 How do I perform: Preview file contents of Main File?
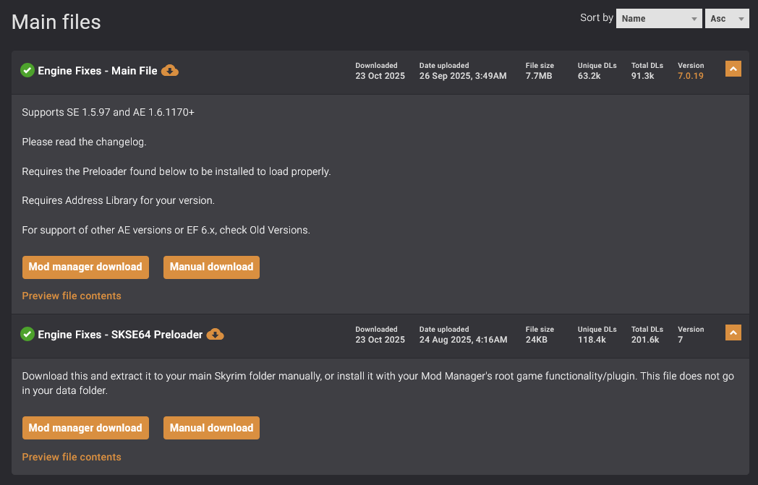pos(72,296)
